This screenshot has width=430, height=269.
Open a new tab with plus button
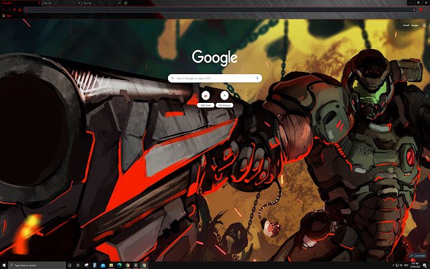[x=126, y=3]
